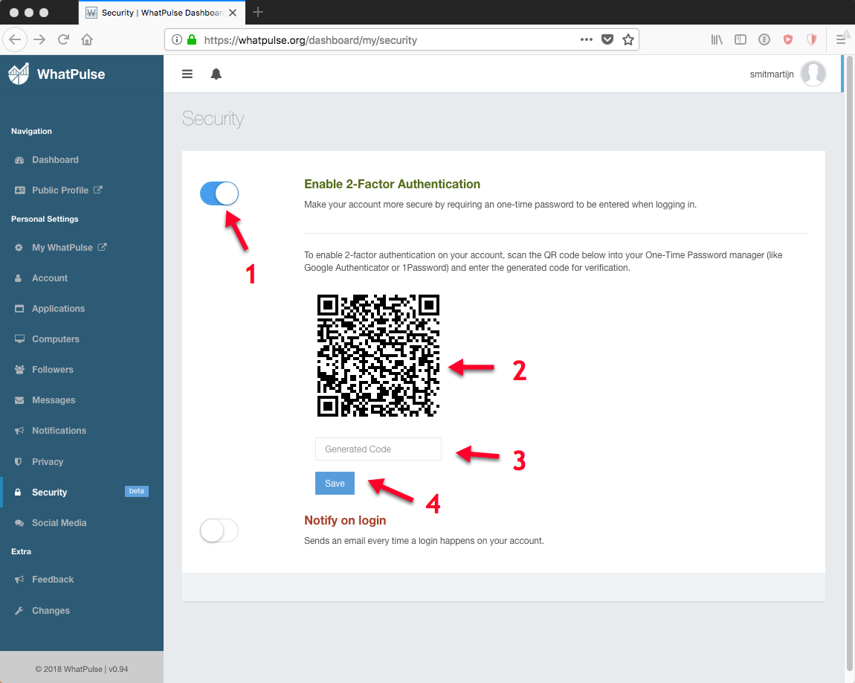Screen dimensions: 855x683
Task: Open Firefox application menu
Action: tap(840, 39)
